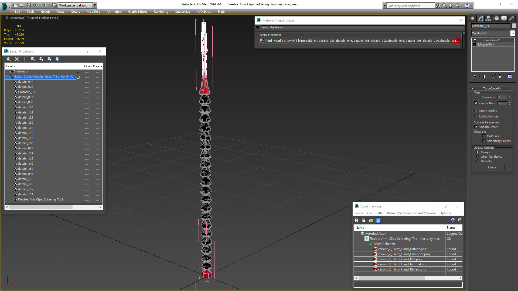Click the Perspective viewport label
The width and height of the screenshot is (518, 291).
click(16, 18)
